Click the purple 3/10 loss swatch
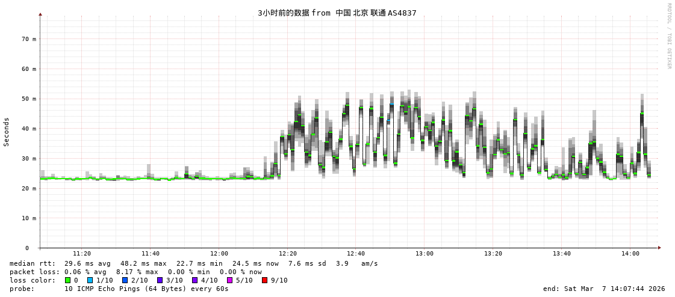The height and width of the screenshot is (297, 675). click(160, 280)
